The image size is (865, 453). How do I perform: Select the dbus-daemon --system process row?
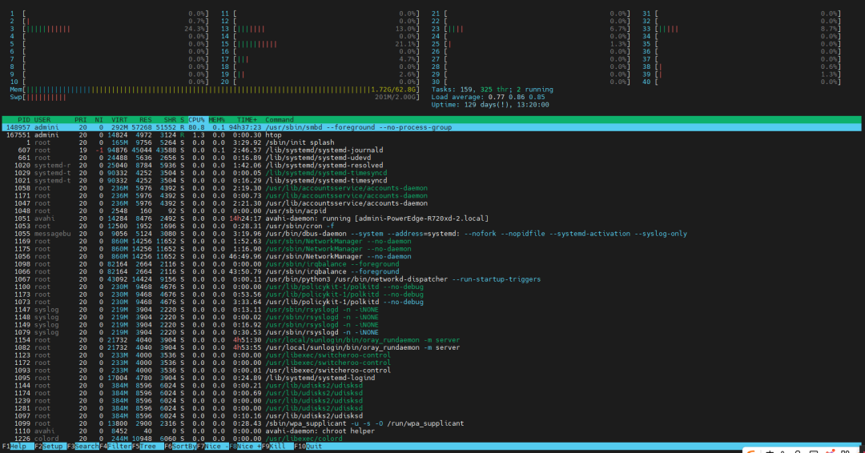432,234
